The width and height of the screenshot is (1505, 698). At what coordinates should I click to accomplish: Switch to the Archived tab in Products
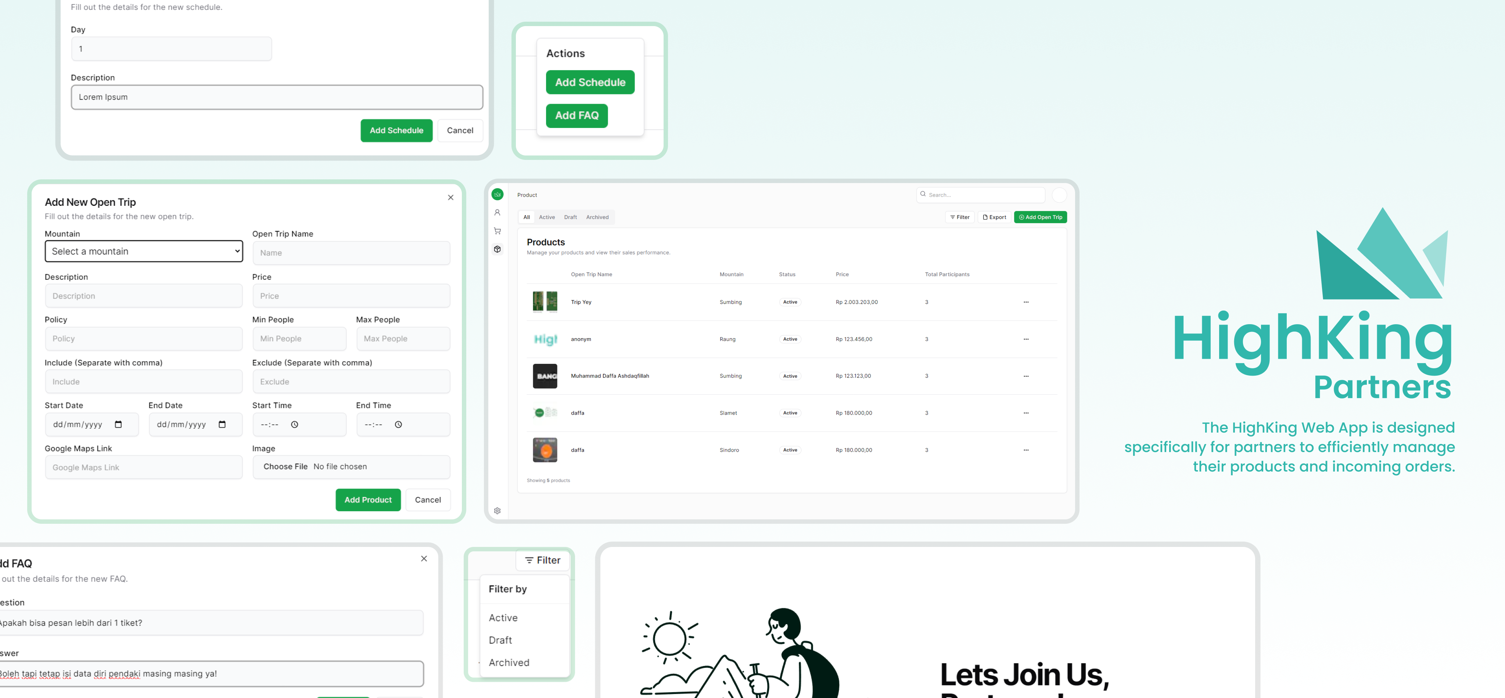coord(598,217)
